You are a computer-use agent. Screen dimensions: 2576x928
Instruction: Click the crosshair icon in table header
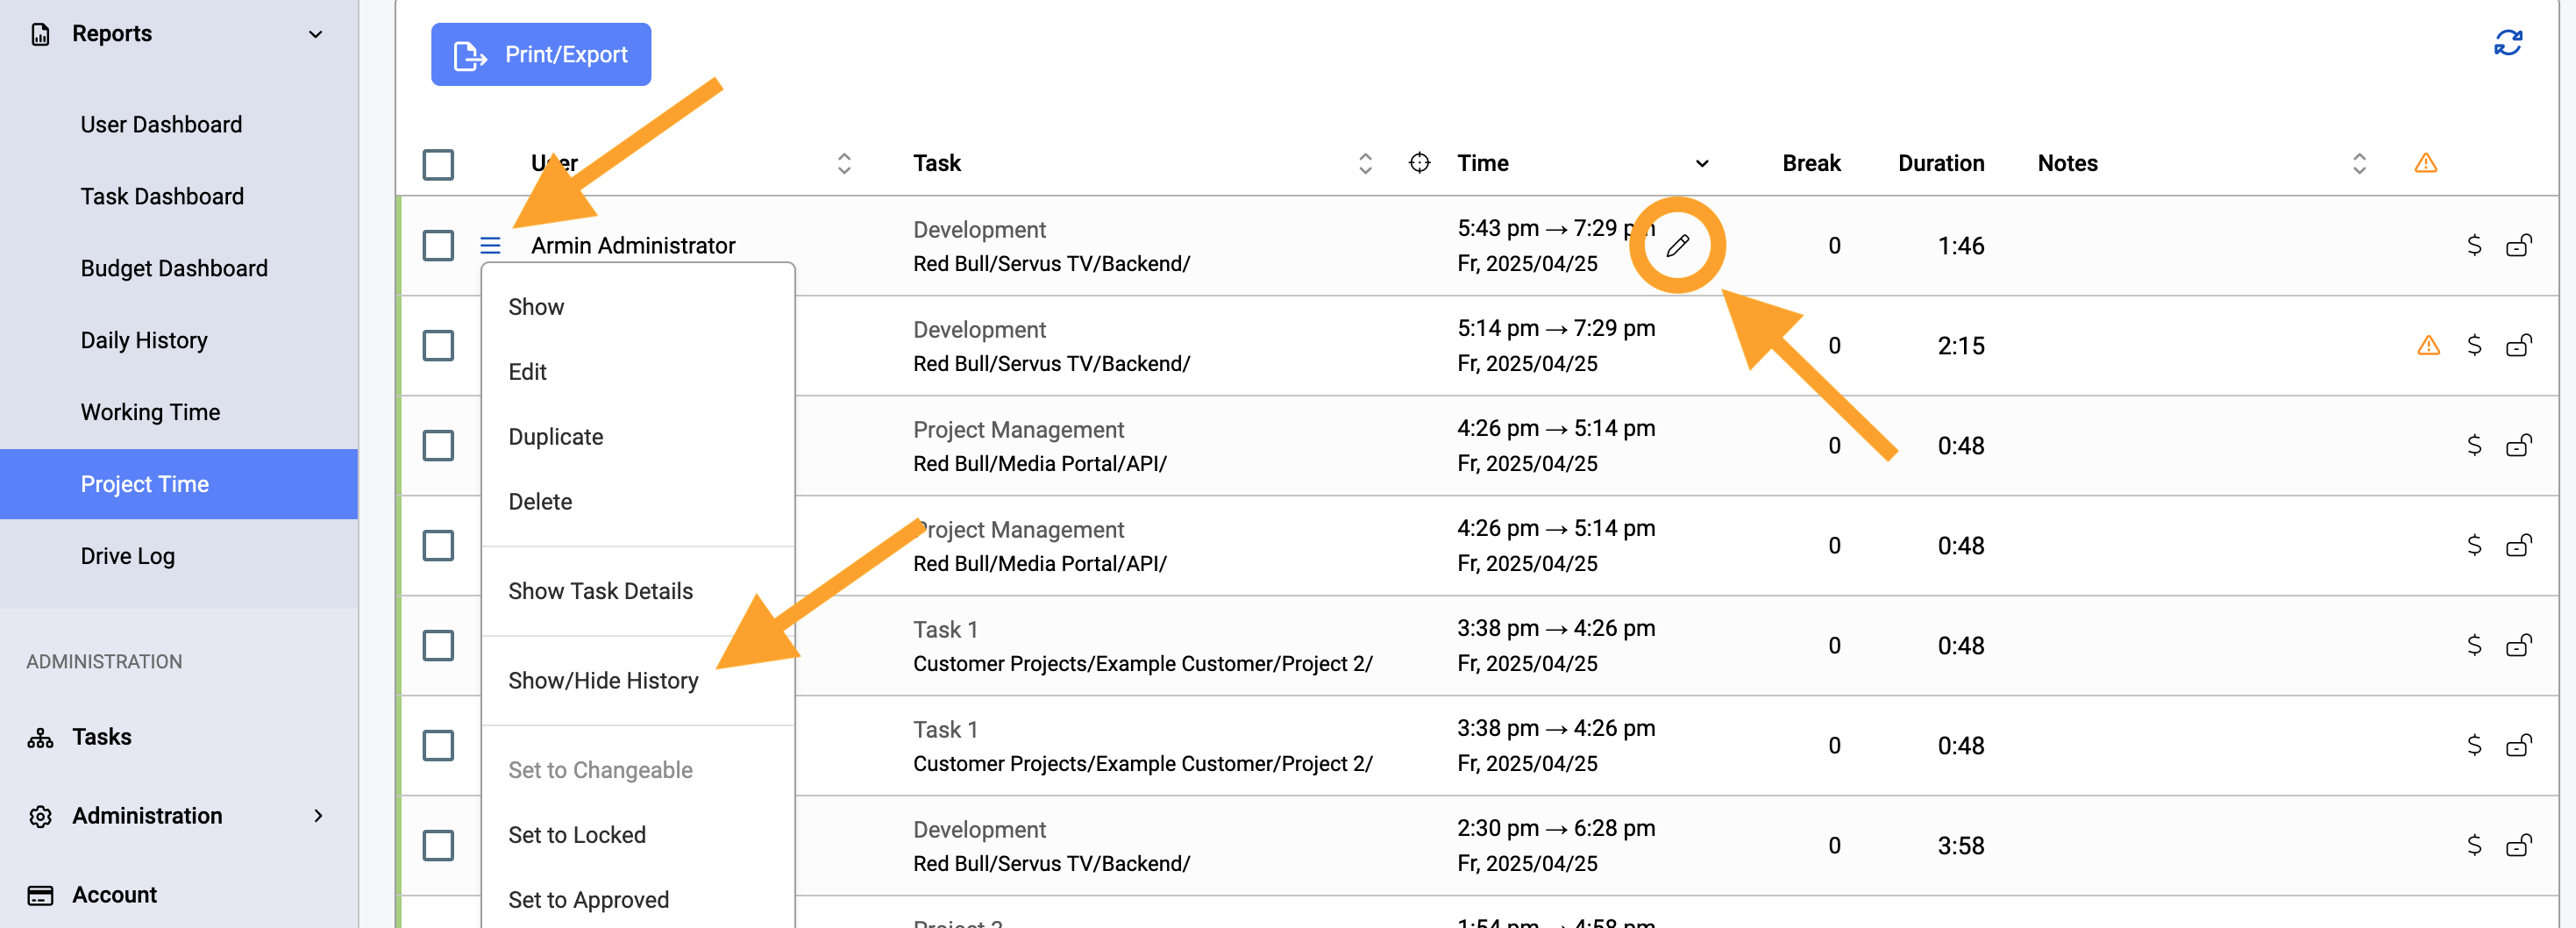(x=1419, y=163)
